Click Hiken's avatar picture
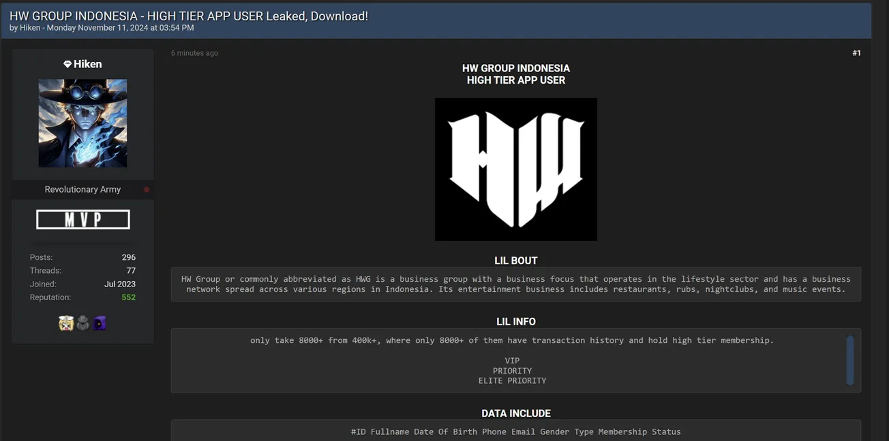Image resolution: width=889 pixels, height=441 pixels. click(82, 123)
